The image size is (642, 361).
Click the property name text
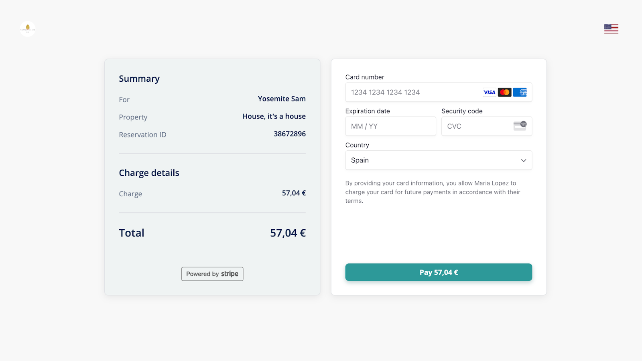[x=274, y=117]
